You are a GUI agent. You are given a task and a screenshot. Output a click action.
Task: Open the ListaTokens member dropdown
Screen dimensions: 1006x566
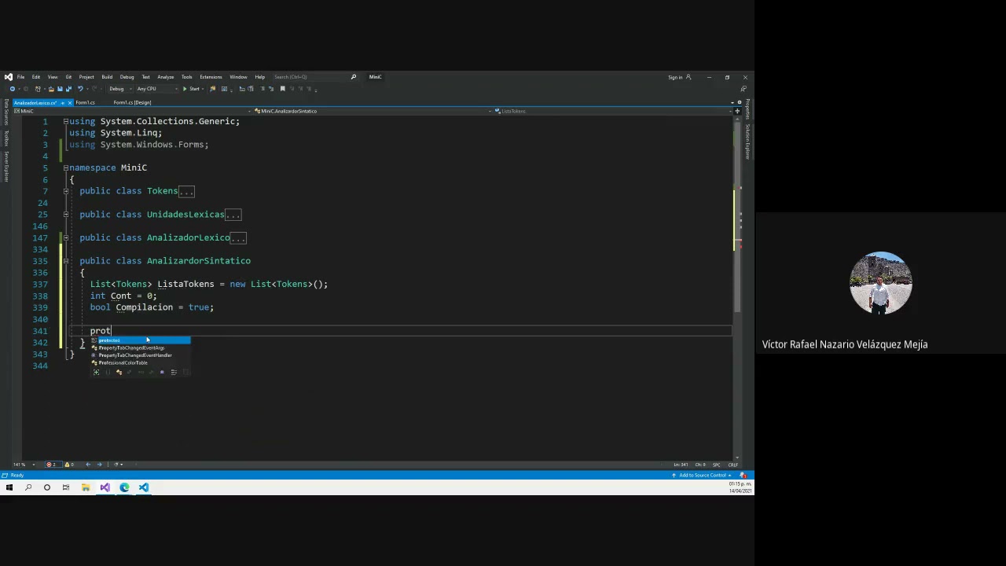point(613,111)
